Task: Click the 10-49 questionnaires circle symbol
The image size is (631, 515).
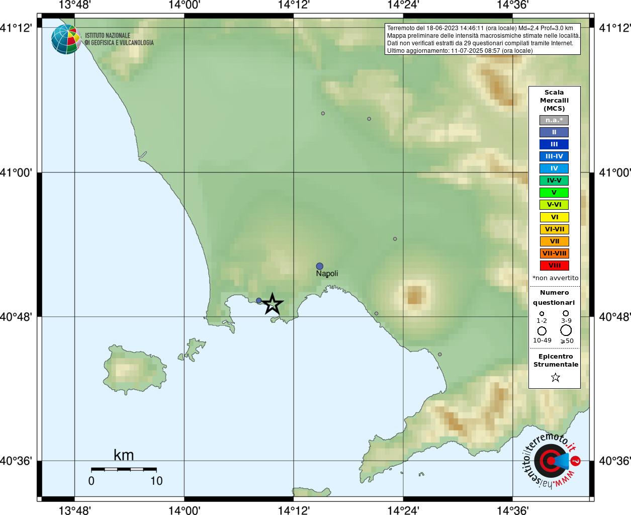Action: coord(542,331)
